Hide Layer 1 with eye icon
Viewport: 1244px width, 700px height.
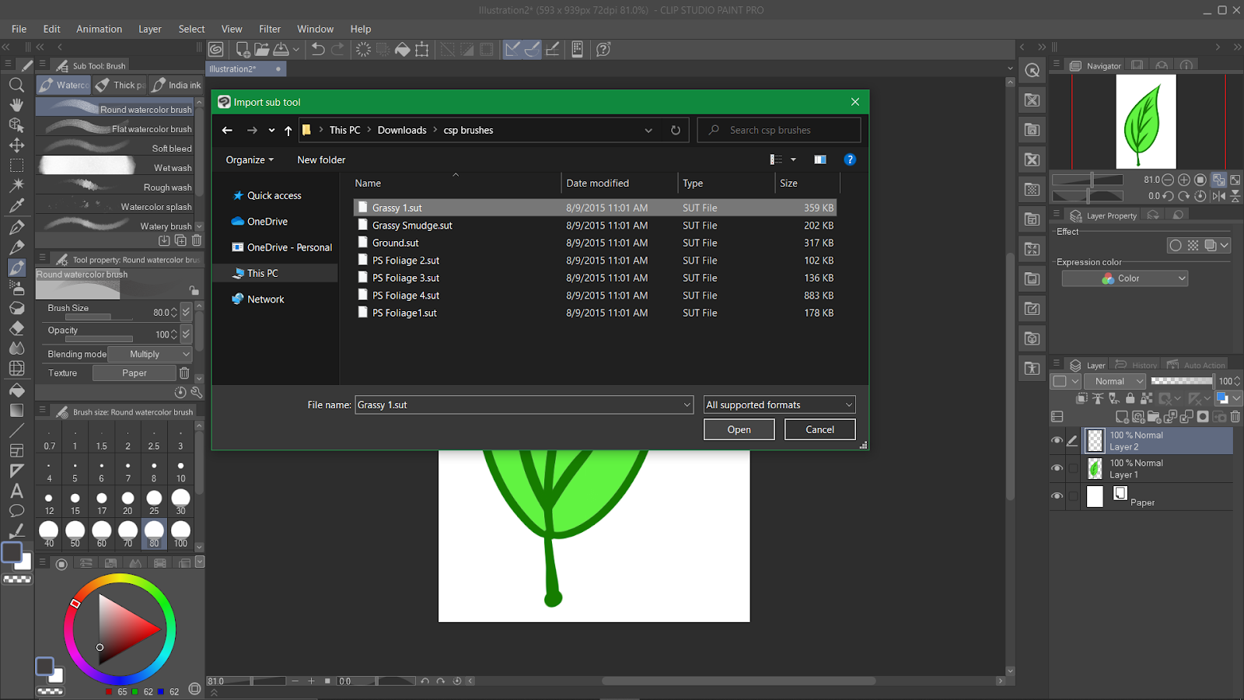[x=1057, y=468]
